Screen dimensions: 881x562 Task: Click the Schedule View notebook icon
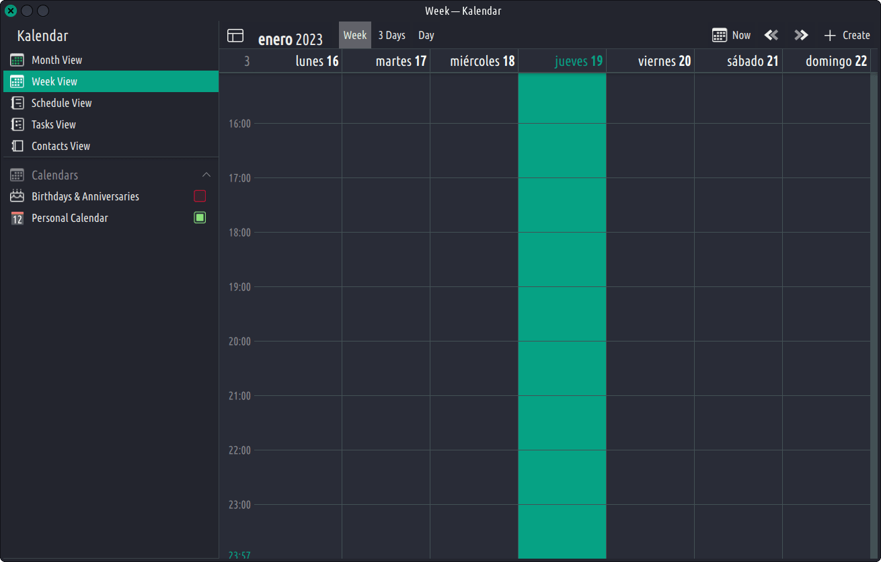point(17,103)
